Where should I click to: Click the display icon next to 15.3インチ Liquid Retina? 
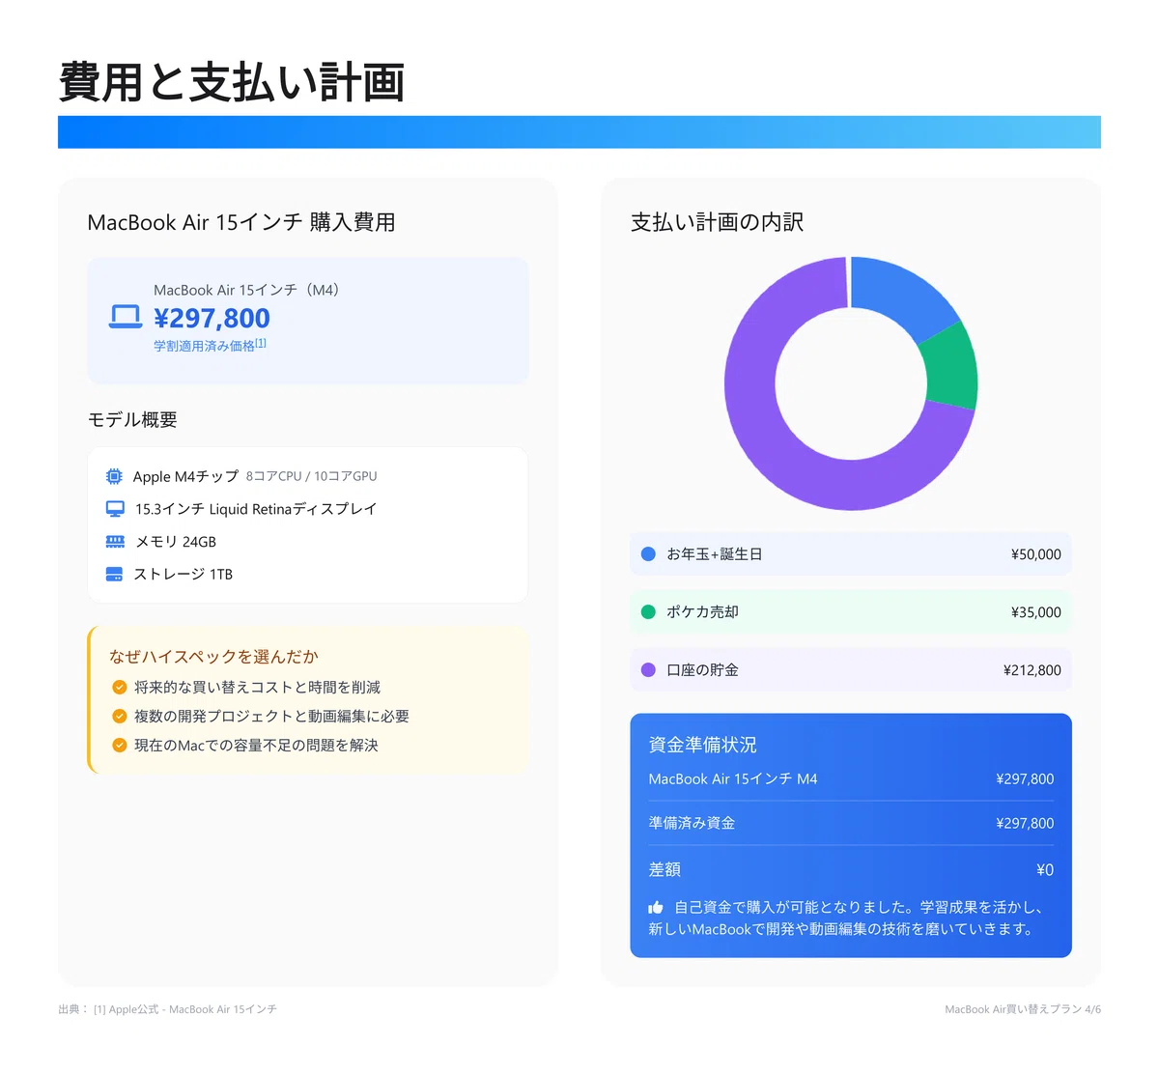[x=115, y=509]
